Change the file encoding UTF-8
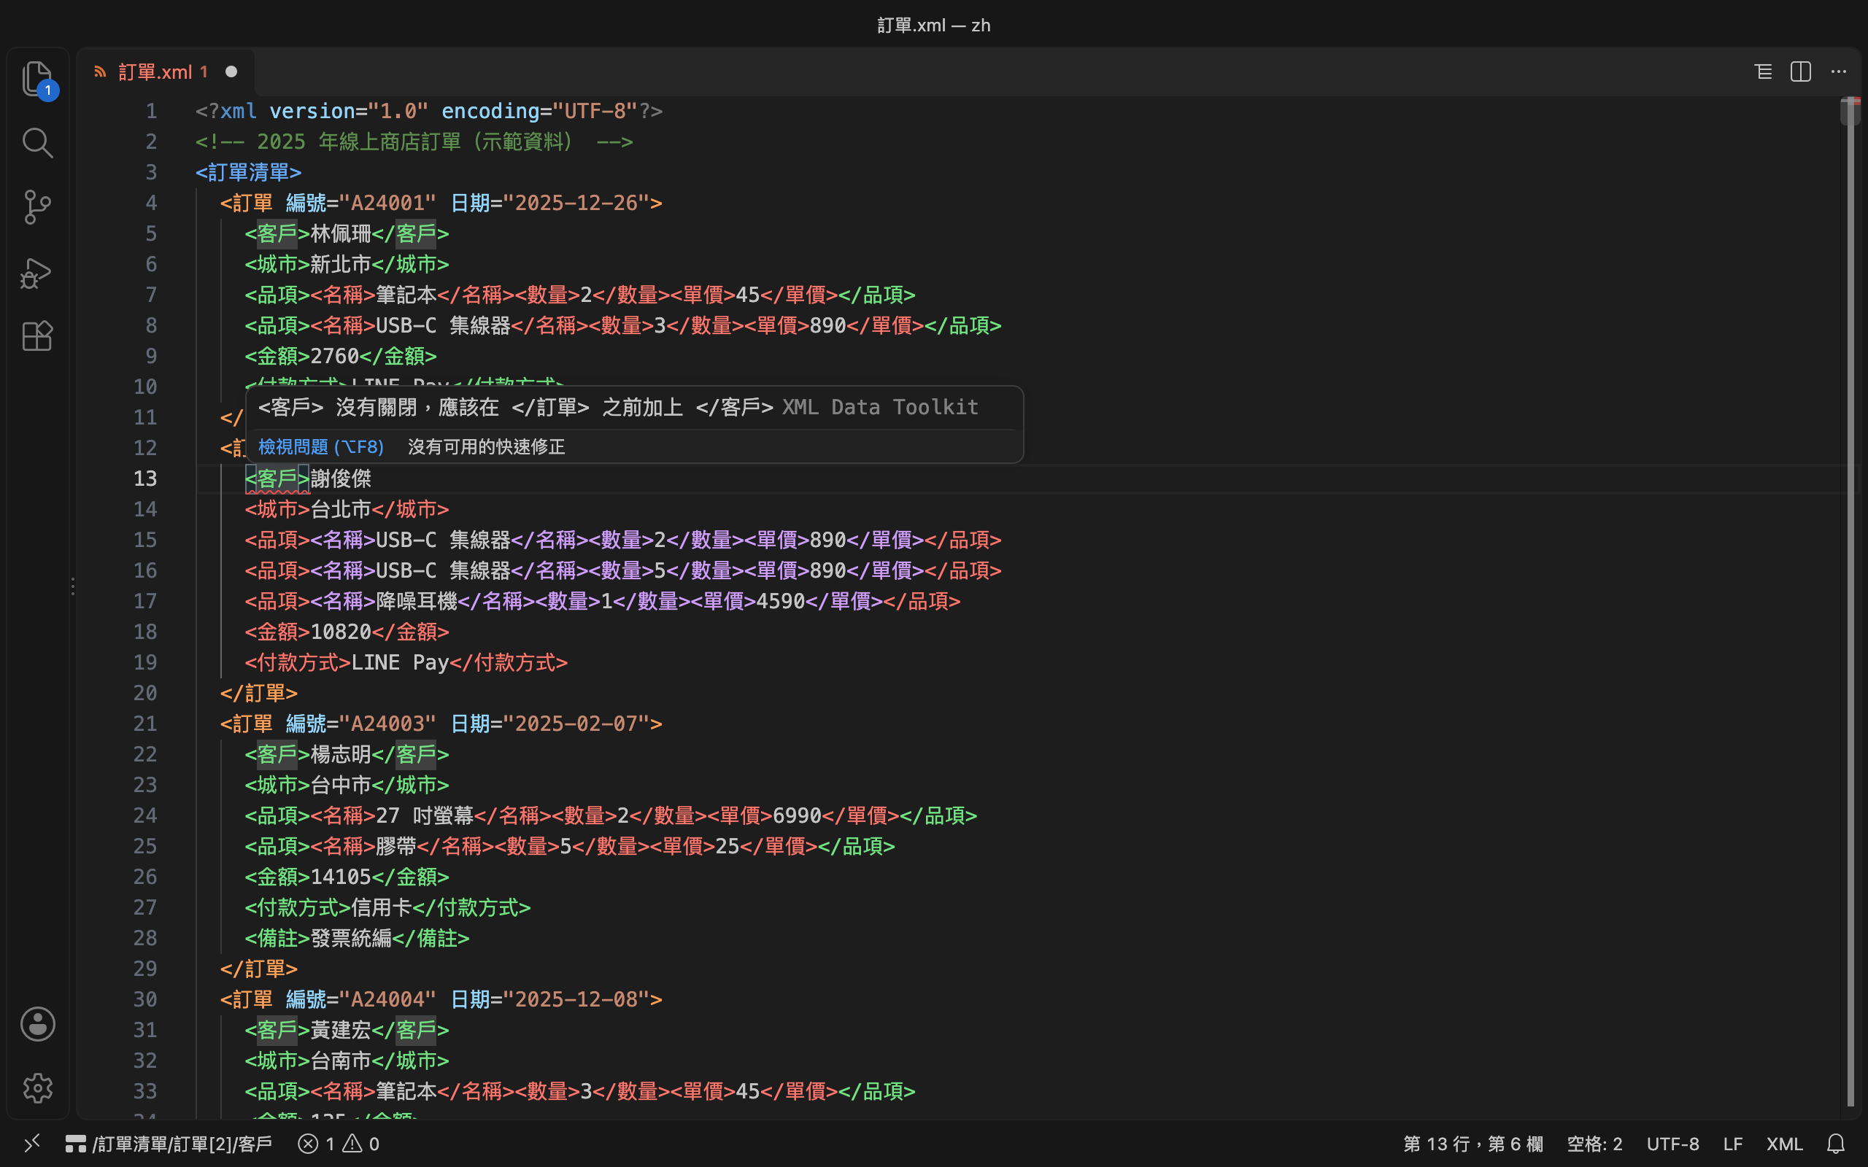 pos(1672,1143)
